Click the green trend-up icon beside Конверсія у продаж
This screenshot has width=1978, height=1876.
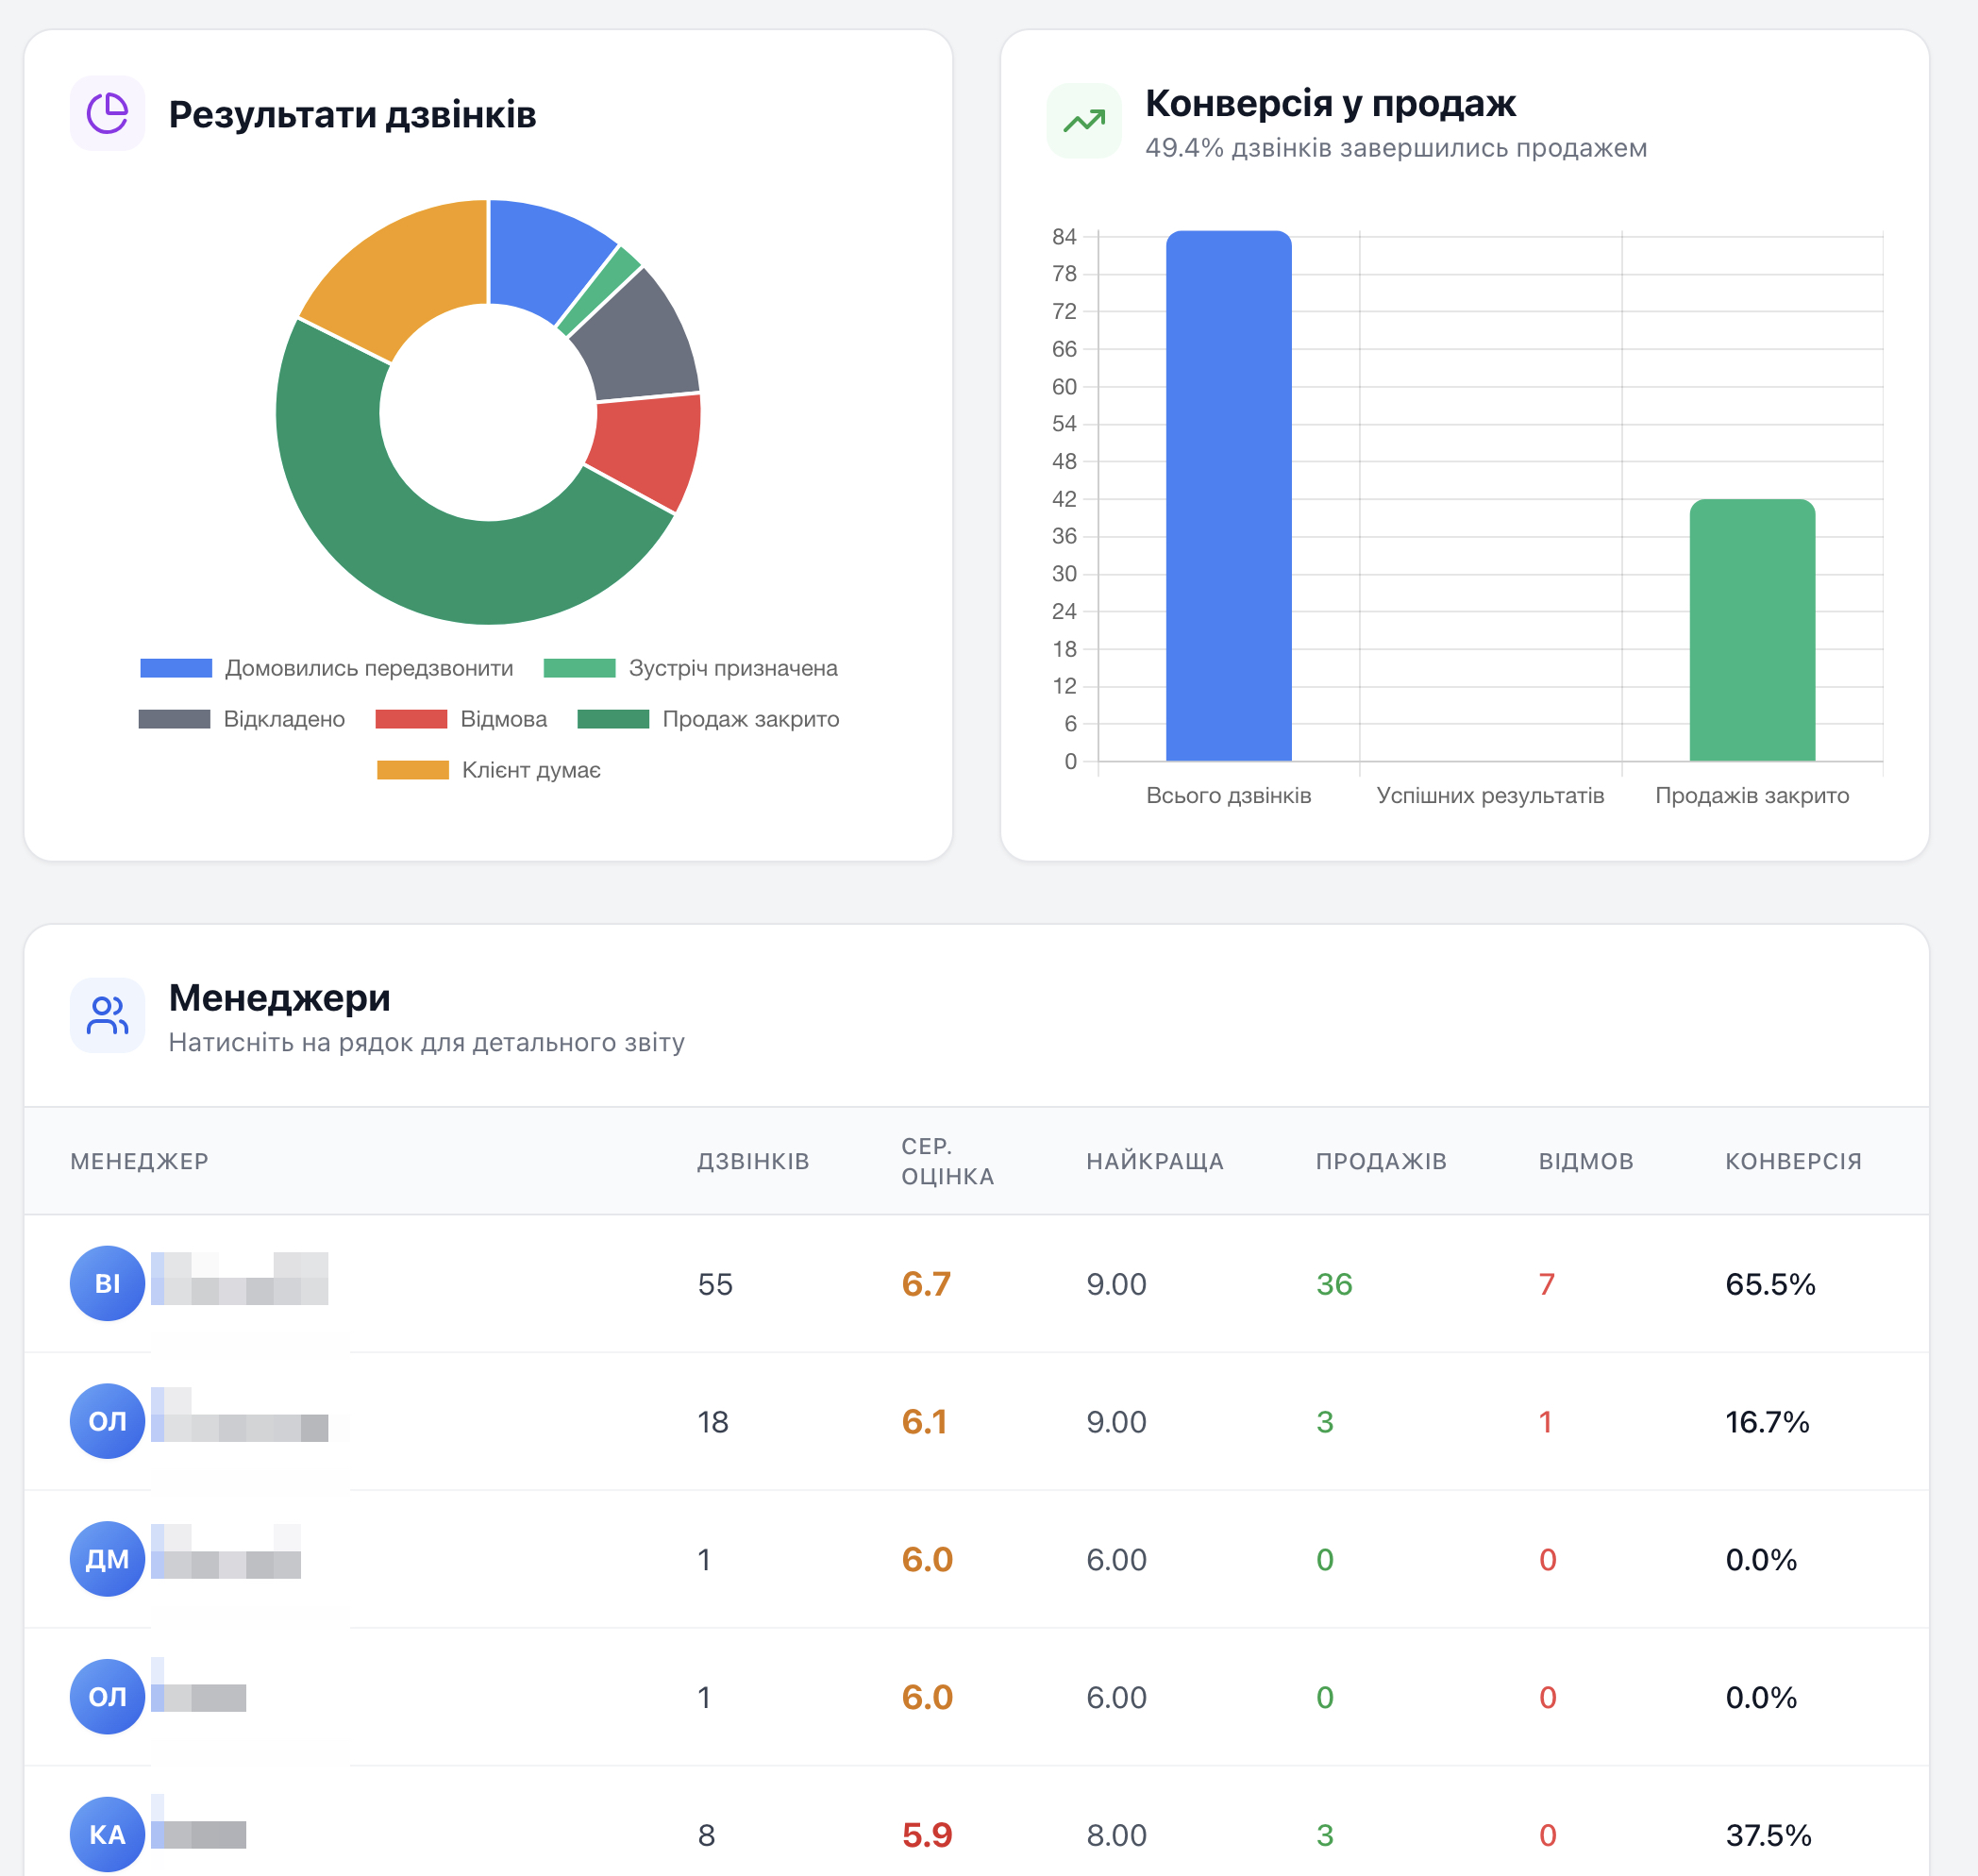[x=1084, y=121]
